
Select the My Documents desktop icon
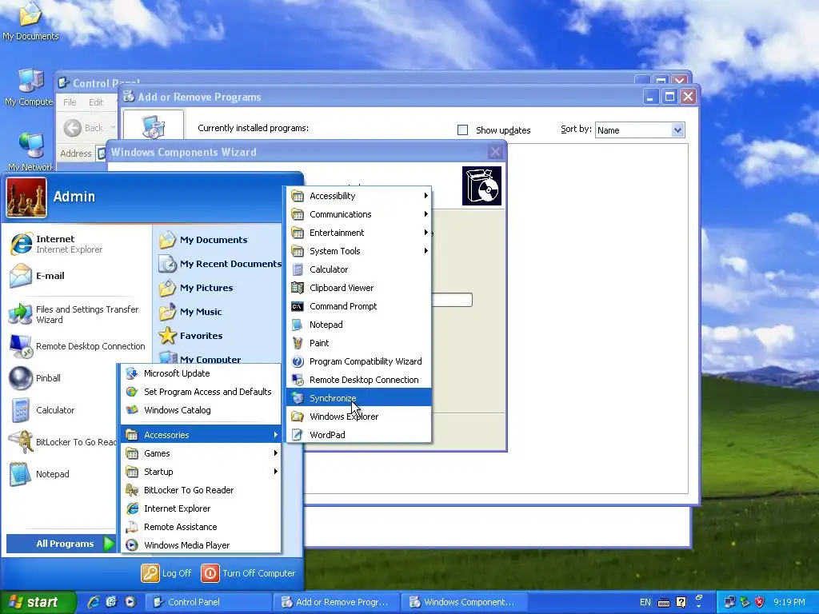[30, 21]
